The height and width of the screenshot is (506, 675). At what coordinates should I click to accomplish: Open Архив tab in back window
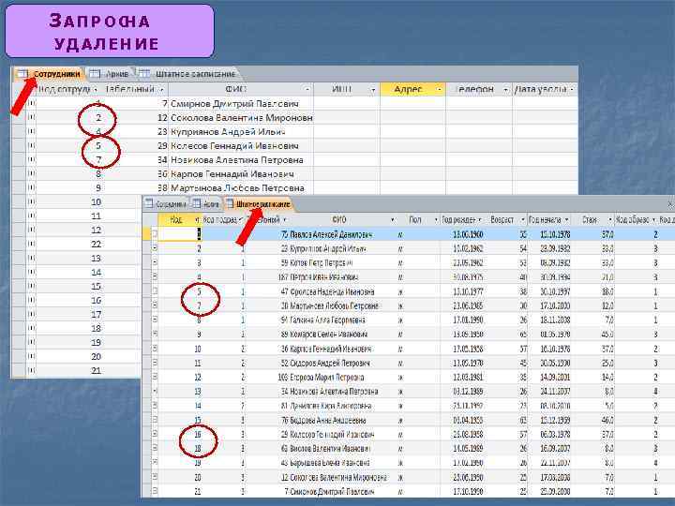click(111, 74)
